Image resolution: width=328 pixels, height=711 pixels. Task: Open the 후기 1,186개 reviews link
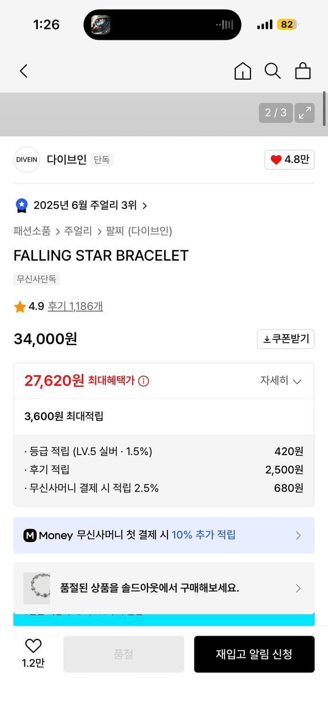(x=75, y=306)
